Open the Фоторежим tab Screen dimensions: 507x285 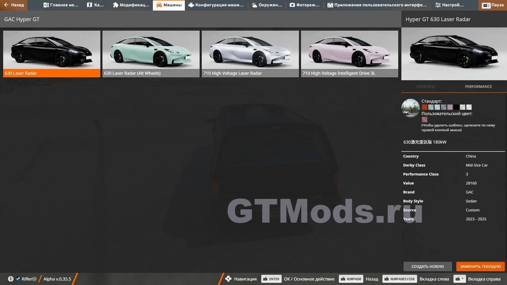[x=304, y=5]
